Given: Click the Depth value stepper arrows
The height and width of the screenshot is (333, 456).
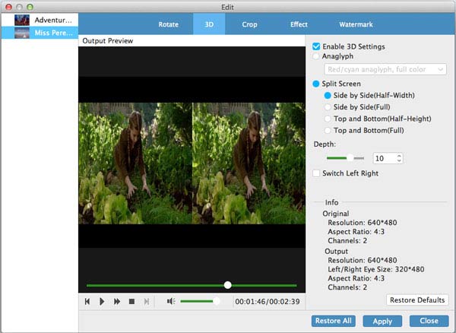Looking at the screenshot, I should (399, 158).
